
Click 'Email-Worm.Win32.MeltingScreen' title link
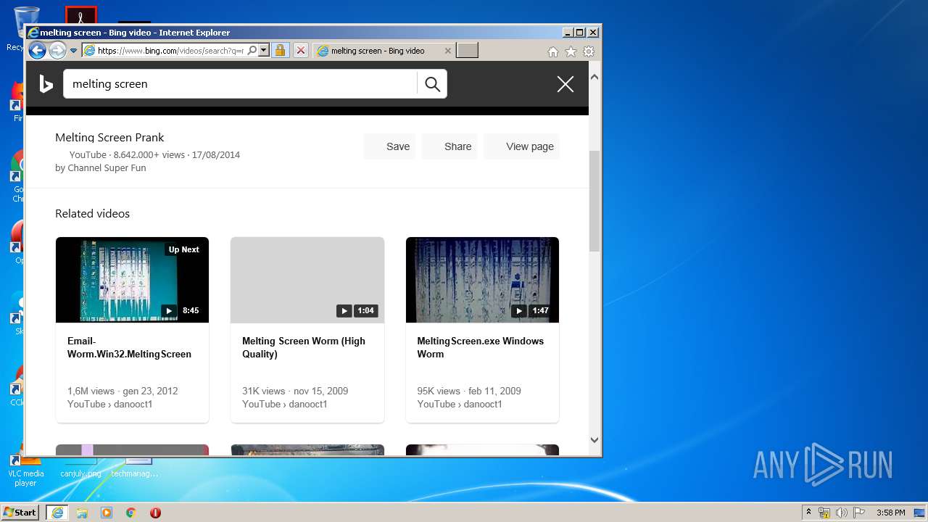[x=129, y=347]
